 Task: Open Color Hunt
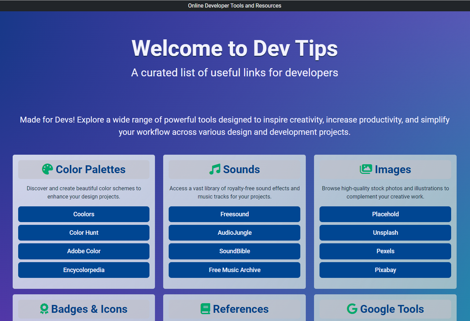[84, 233]
